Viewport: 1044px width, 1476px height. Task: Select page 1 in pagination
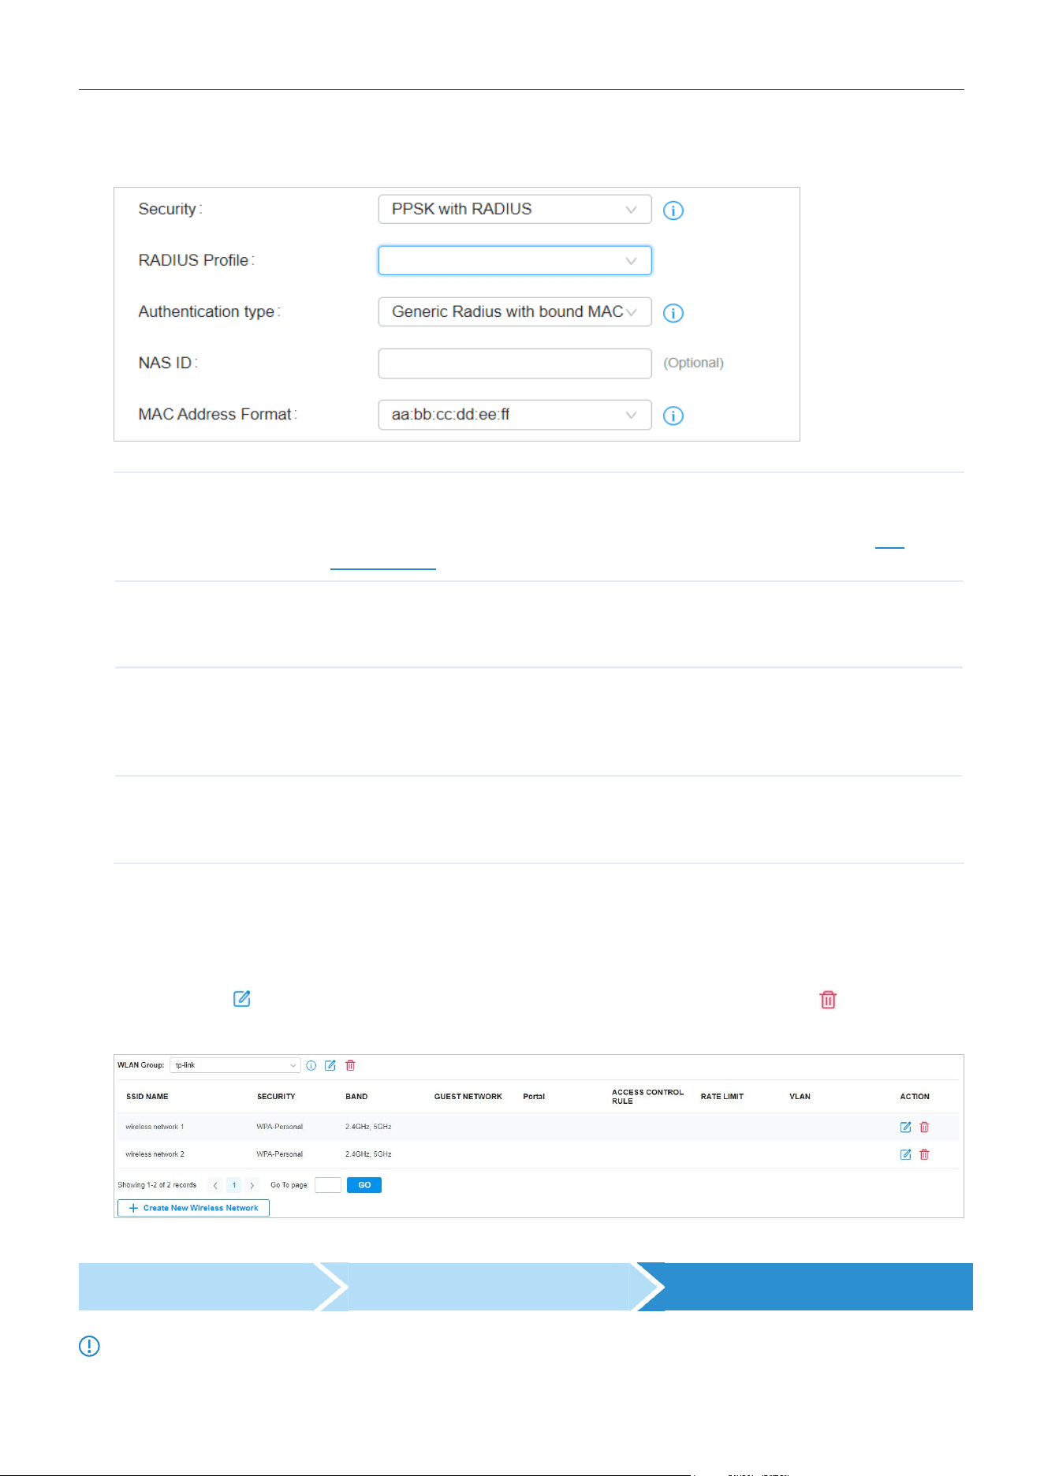(x=233, y=1185)
